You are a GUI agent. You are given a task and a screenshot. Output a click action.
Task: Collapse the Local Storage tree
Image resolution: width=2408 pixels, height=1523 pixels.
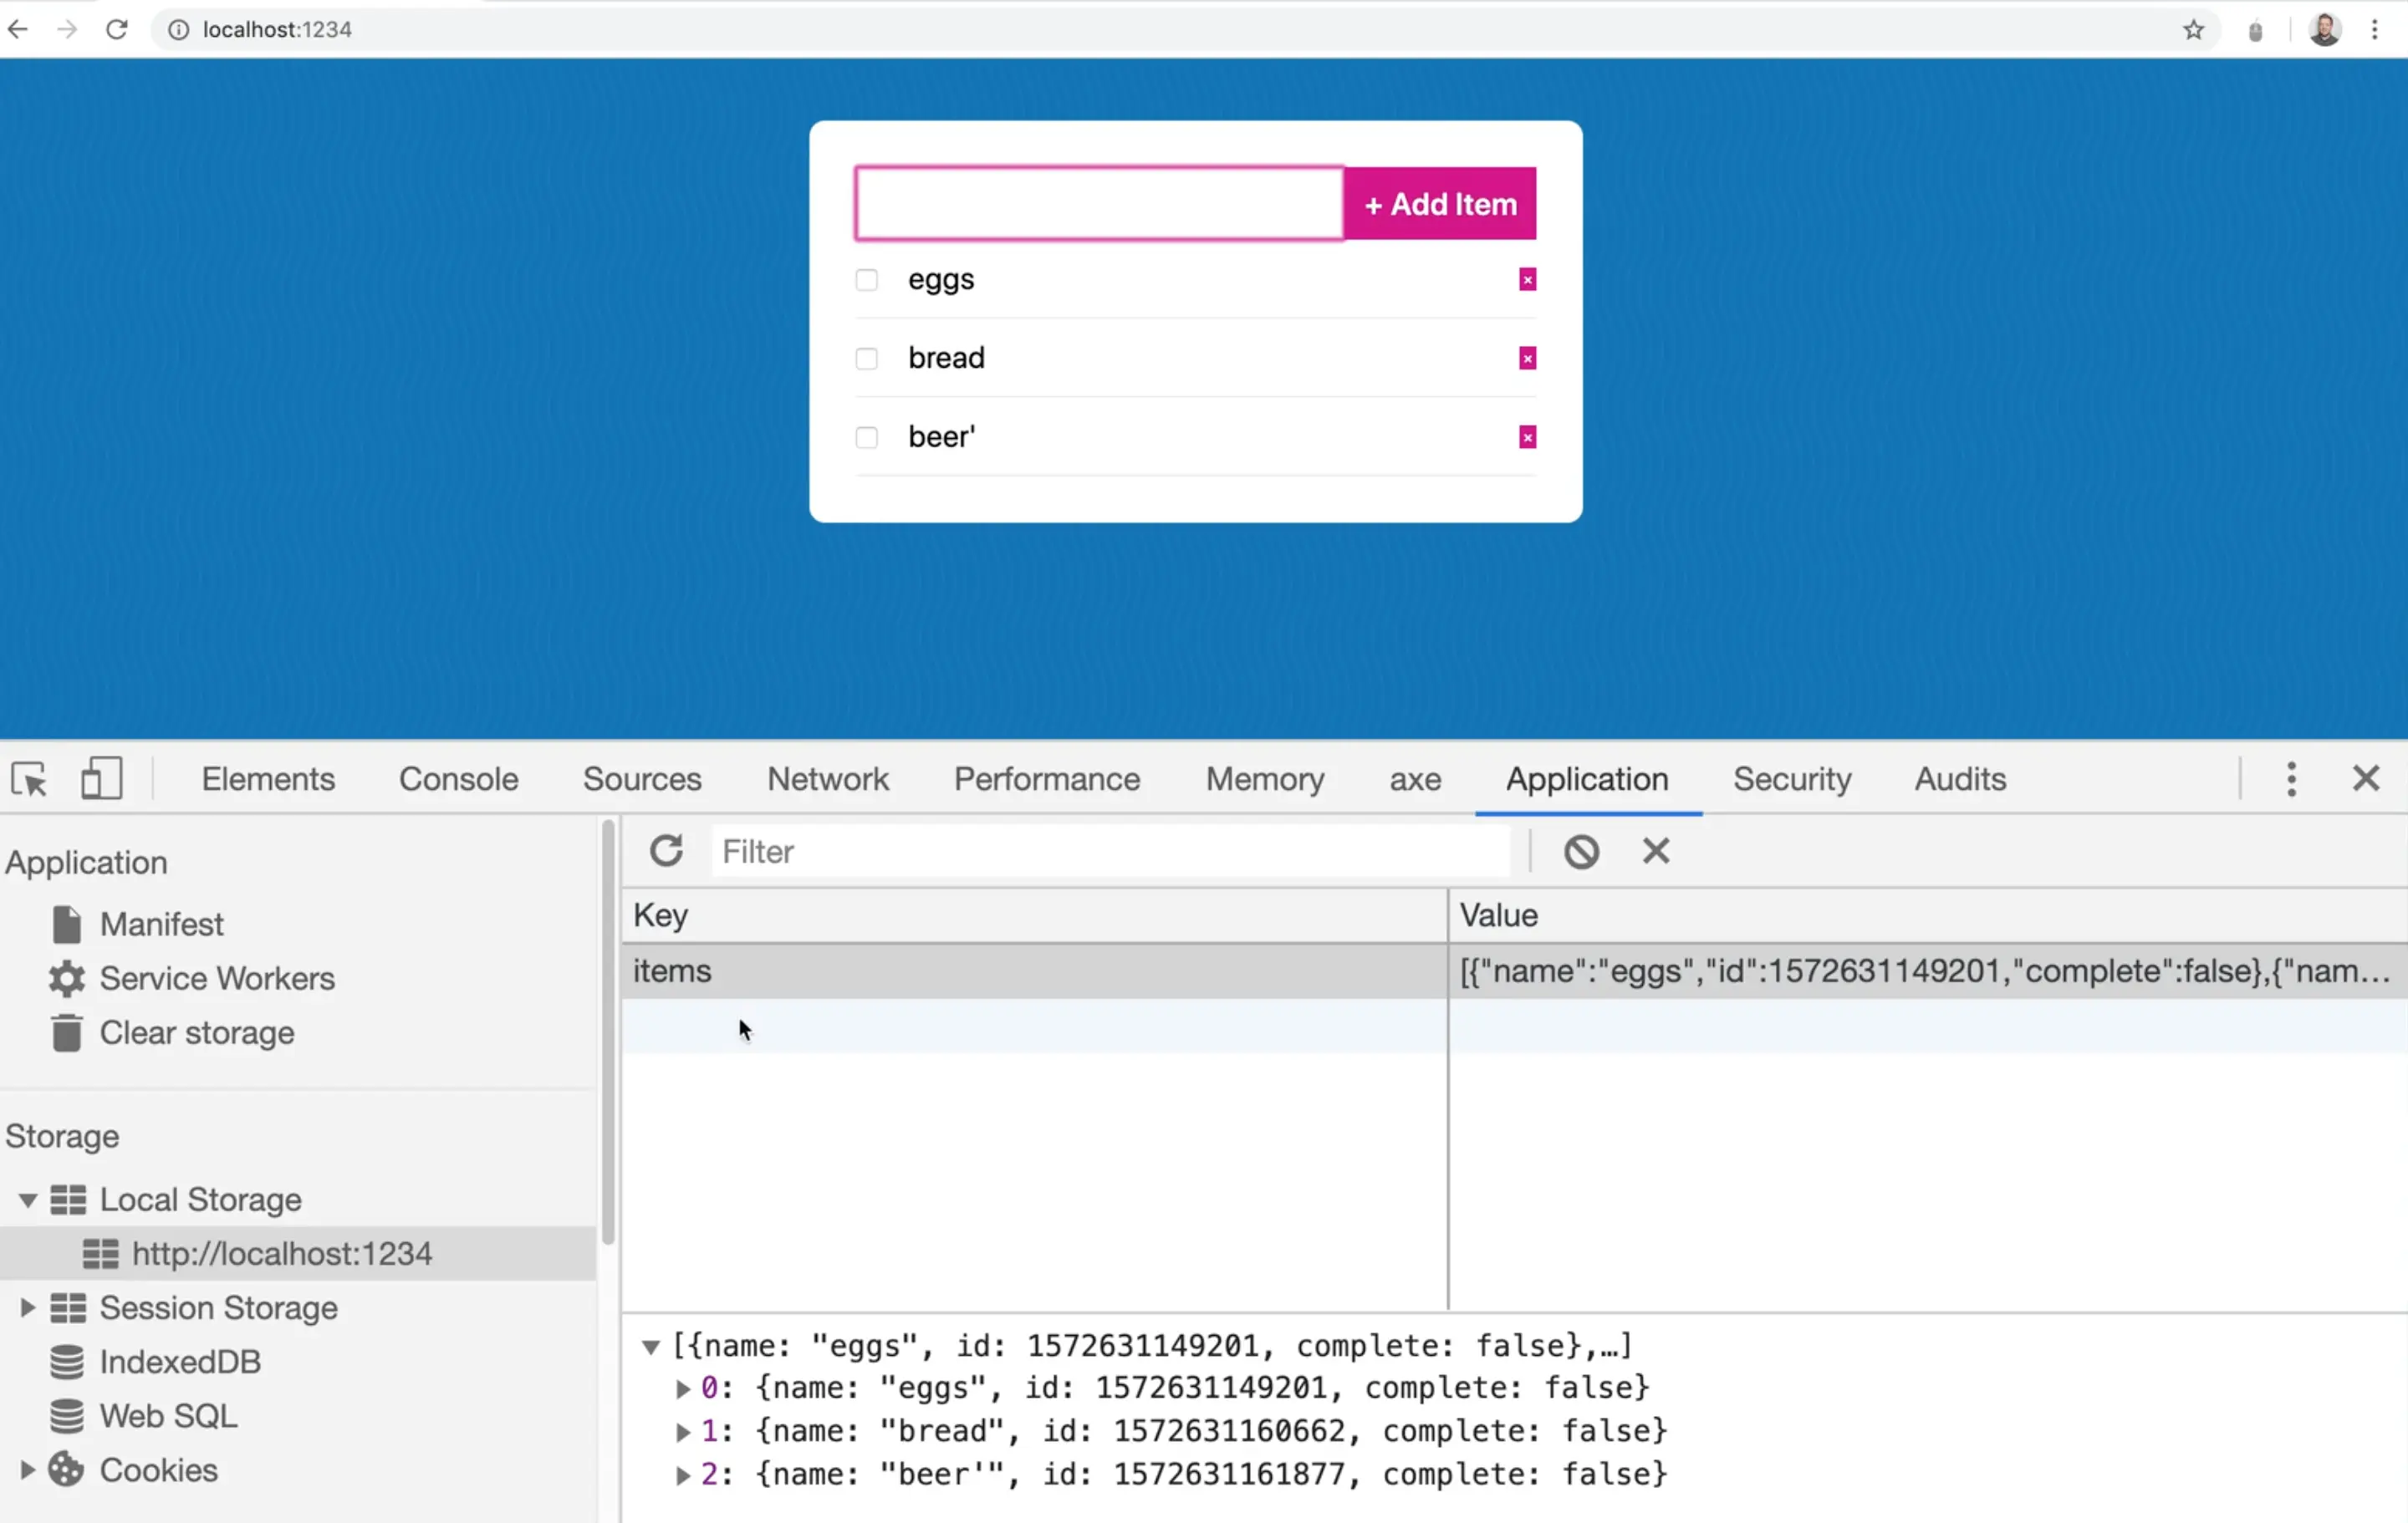[x=28, y=1199]
